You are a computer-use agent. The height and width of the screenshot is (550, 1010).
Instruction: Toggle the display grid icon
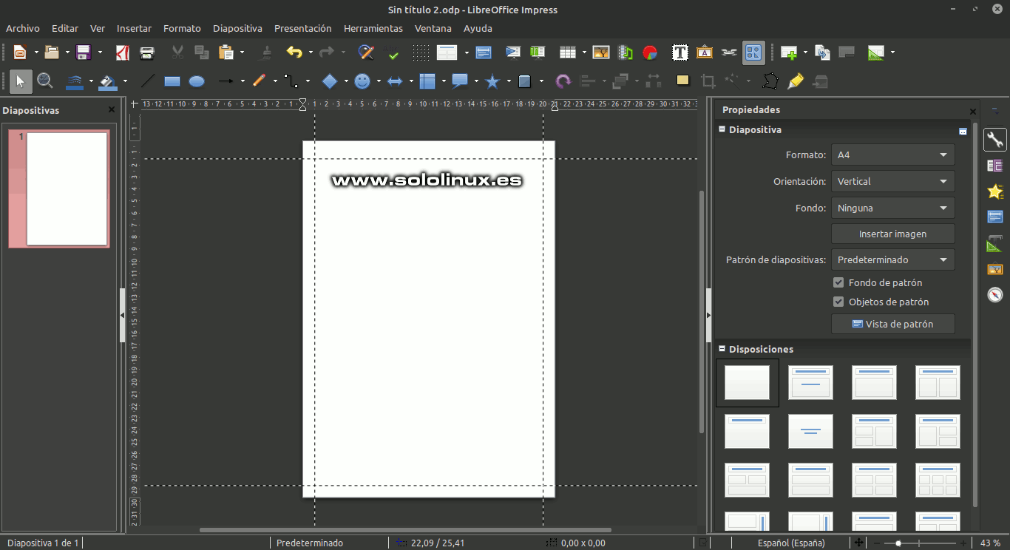click(420, 52)
